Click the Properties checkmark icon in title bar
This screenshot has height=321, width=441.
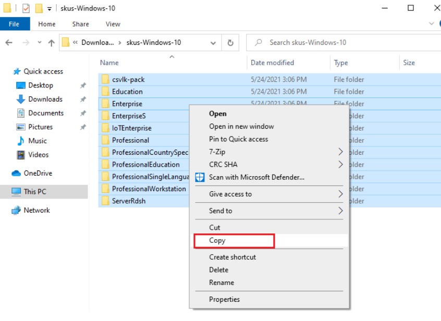tap(26, 8)
